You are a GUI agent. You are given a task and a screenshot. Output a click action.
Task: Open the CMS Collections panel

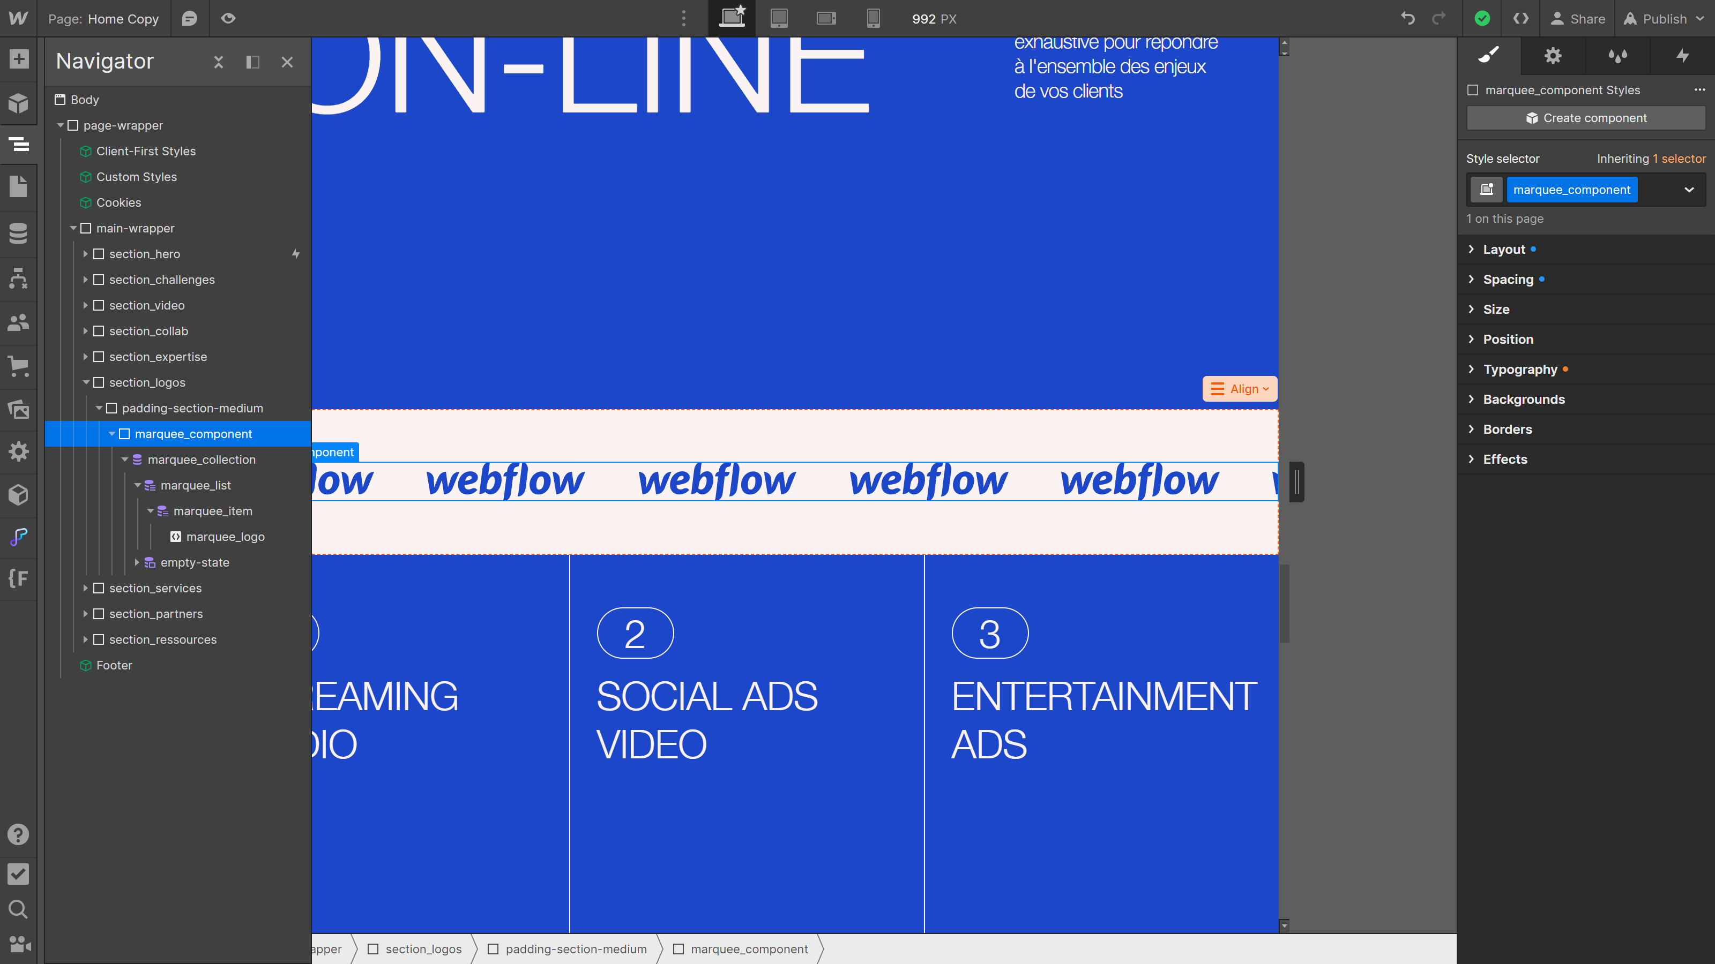(x=18, y=233)
